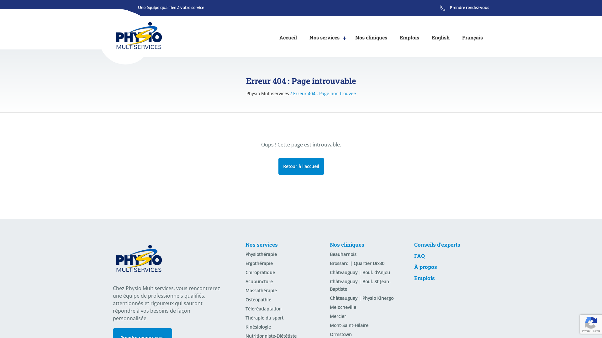Click Prendre rendez-vous in the top bar
The image size is (602, 338).
coord(469,8)
